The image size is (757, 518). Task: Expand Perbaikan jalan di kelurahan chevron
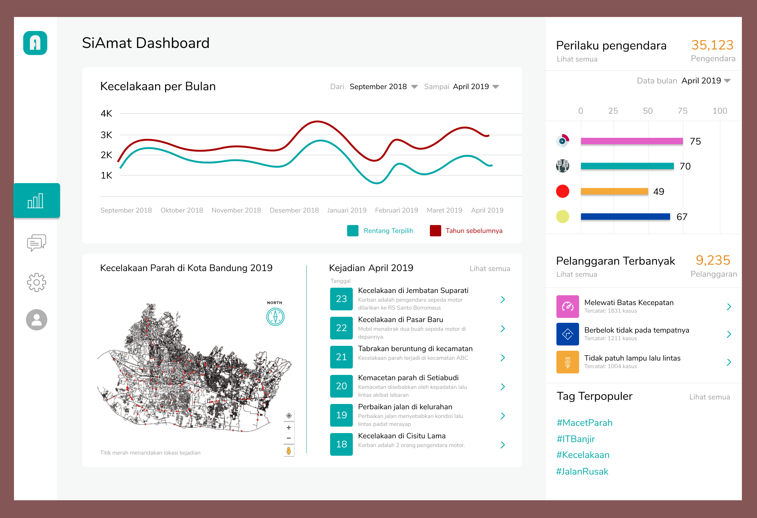[503, 416]
